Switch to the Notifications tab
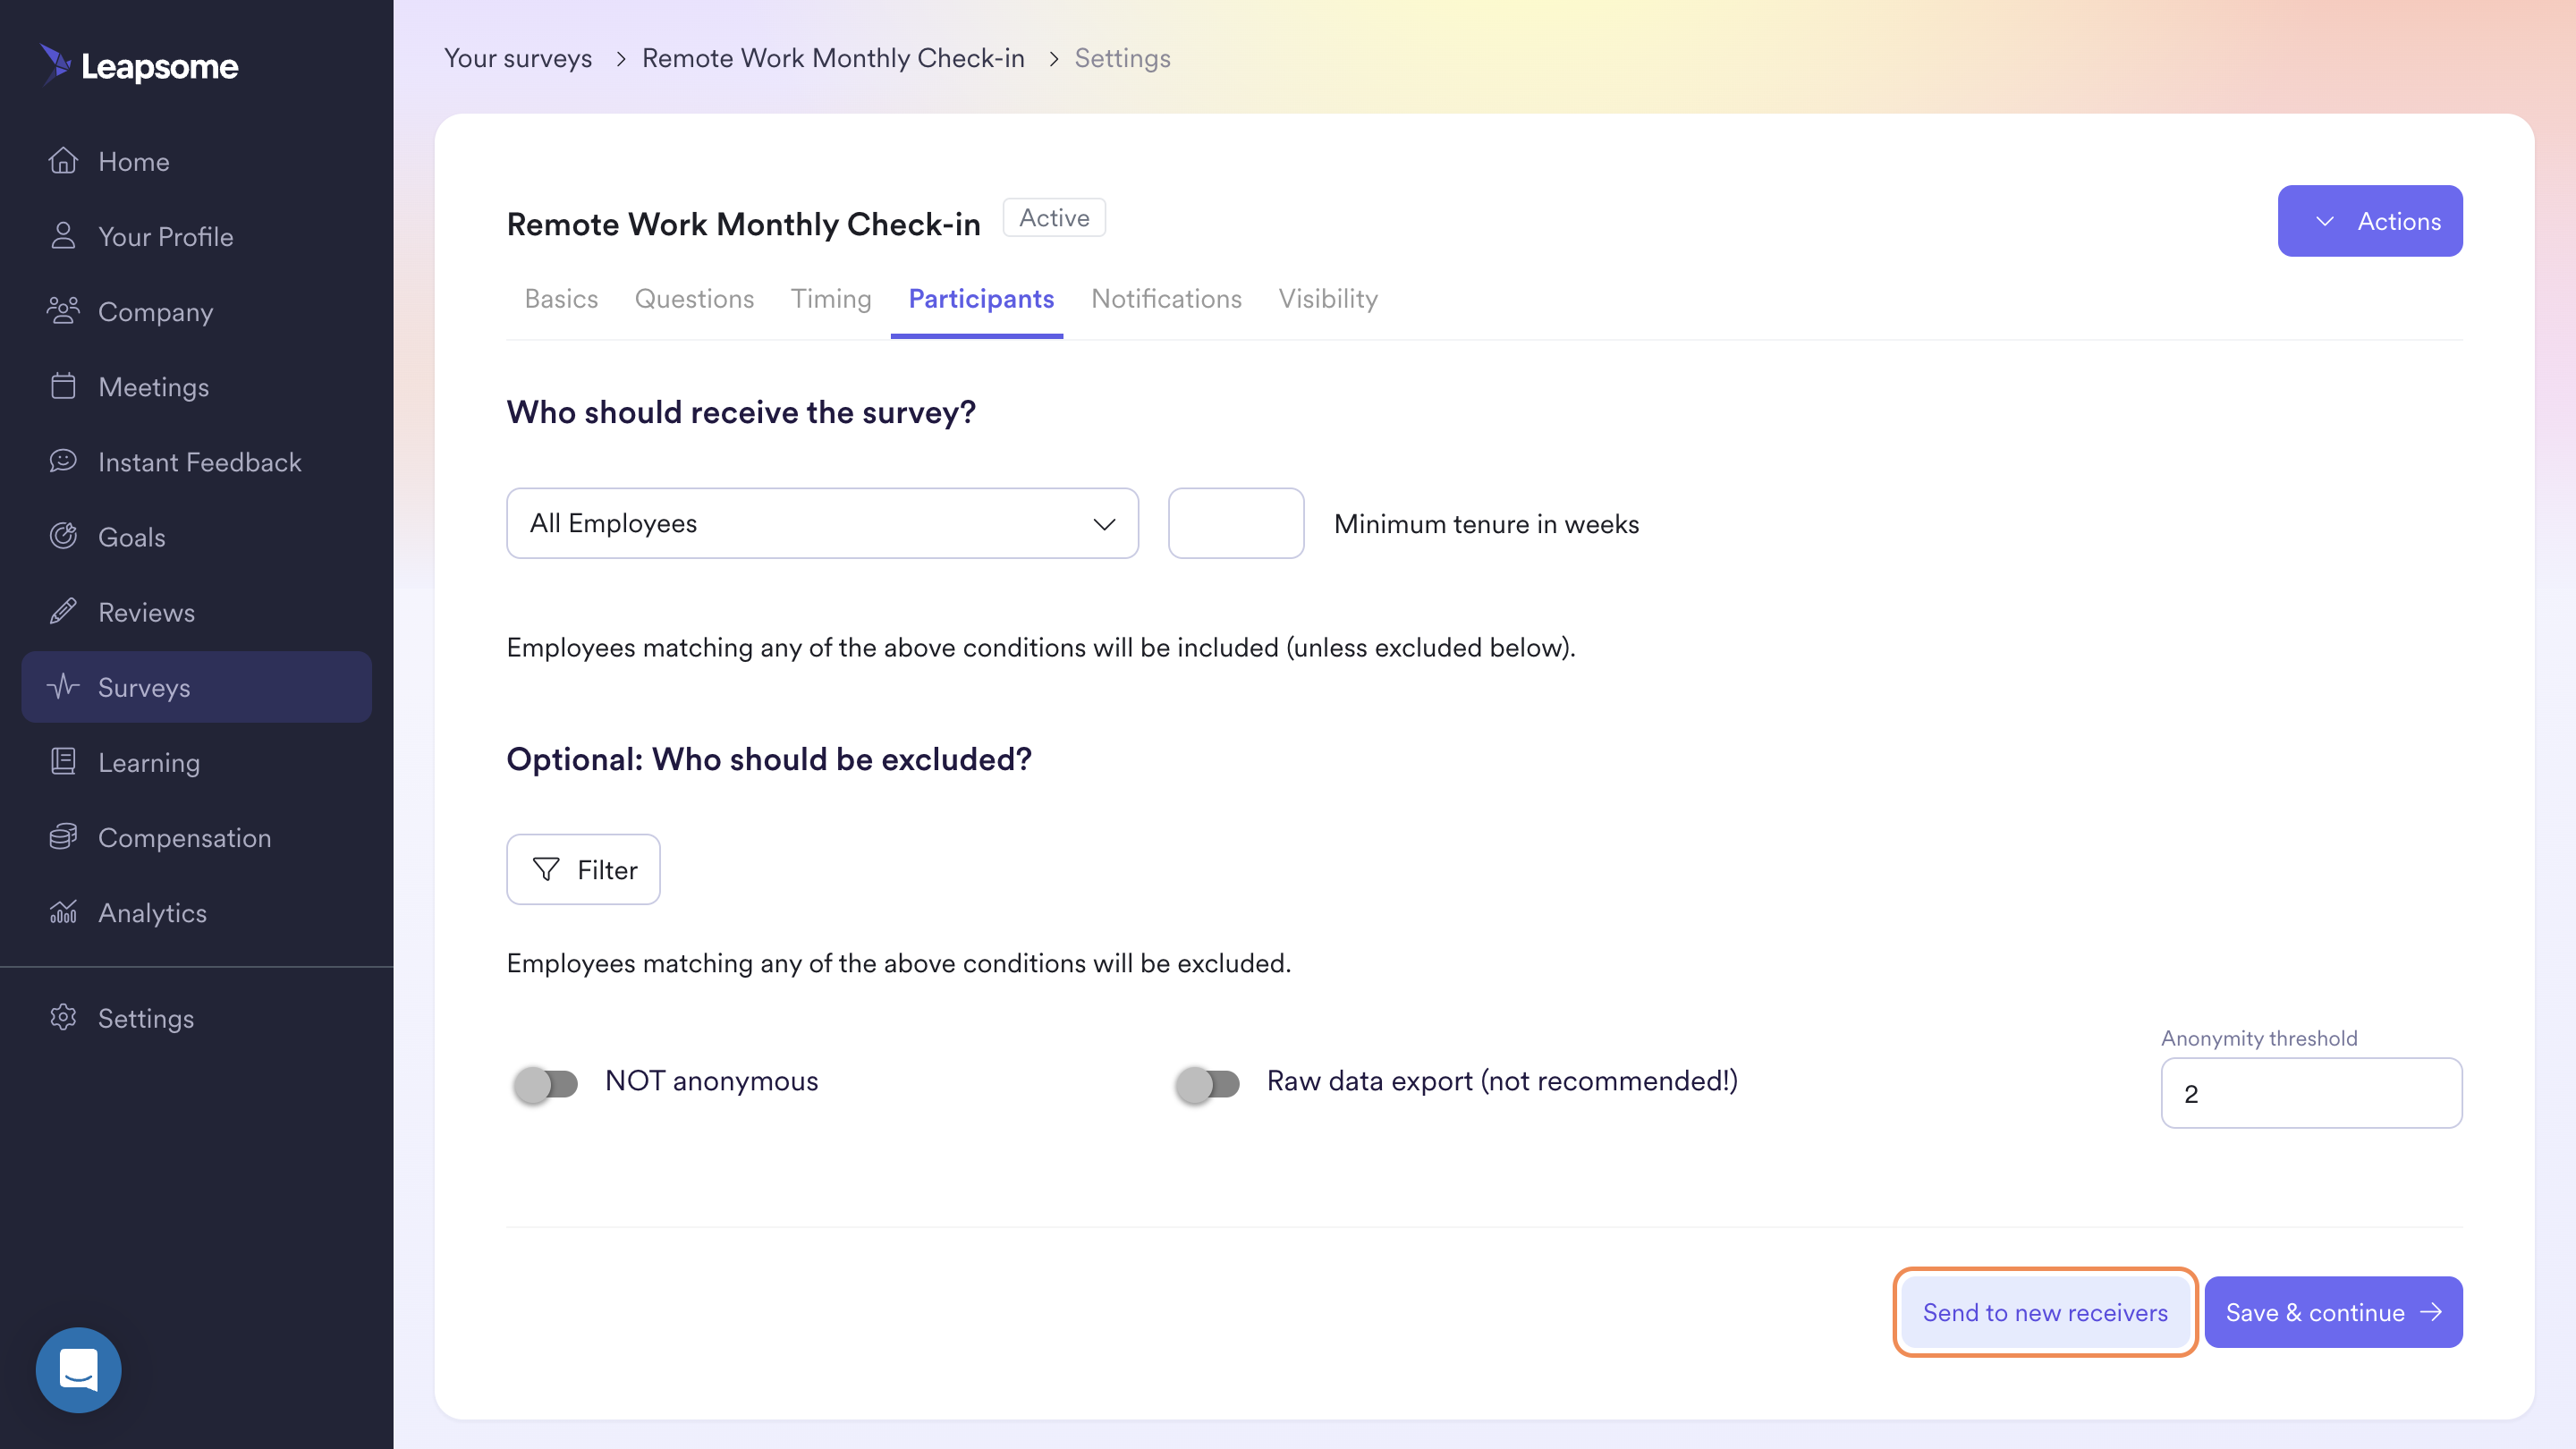The height and width of the screenshot is (1449, 2576). click(x=1166, y=299)
